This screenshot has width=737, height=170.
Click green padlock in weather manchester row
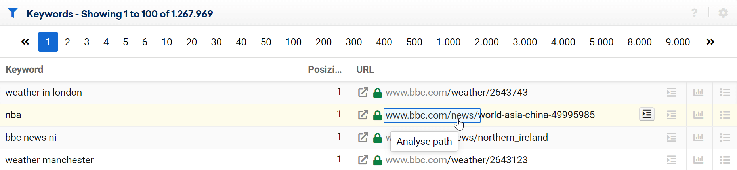(x=378, y=160)
